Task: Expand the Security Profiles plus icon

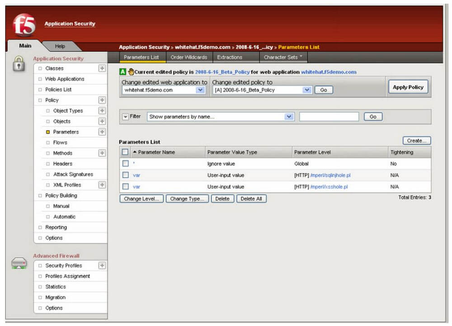Action: click(102, 265)
